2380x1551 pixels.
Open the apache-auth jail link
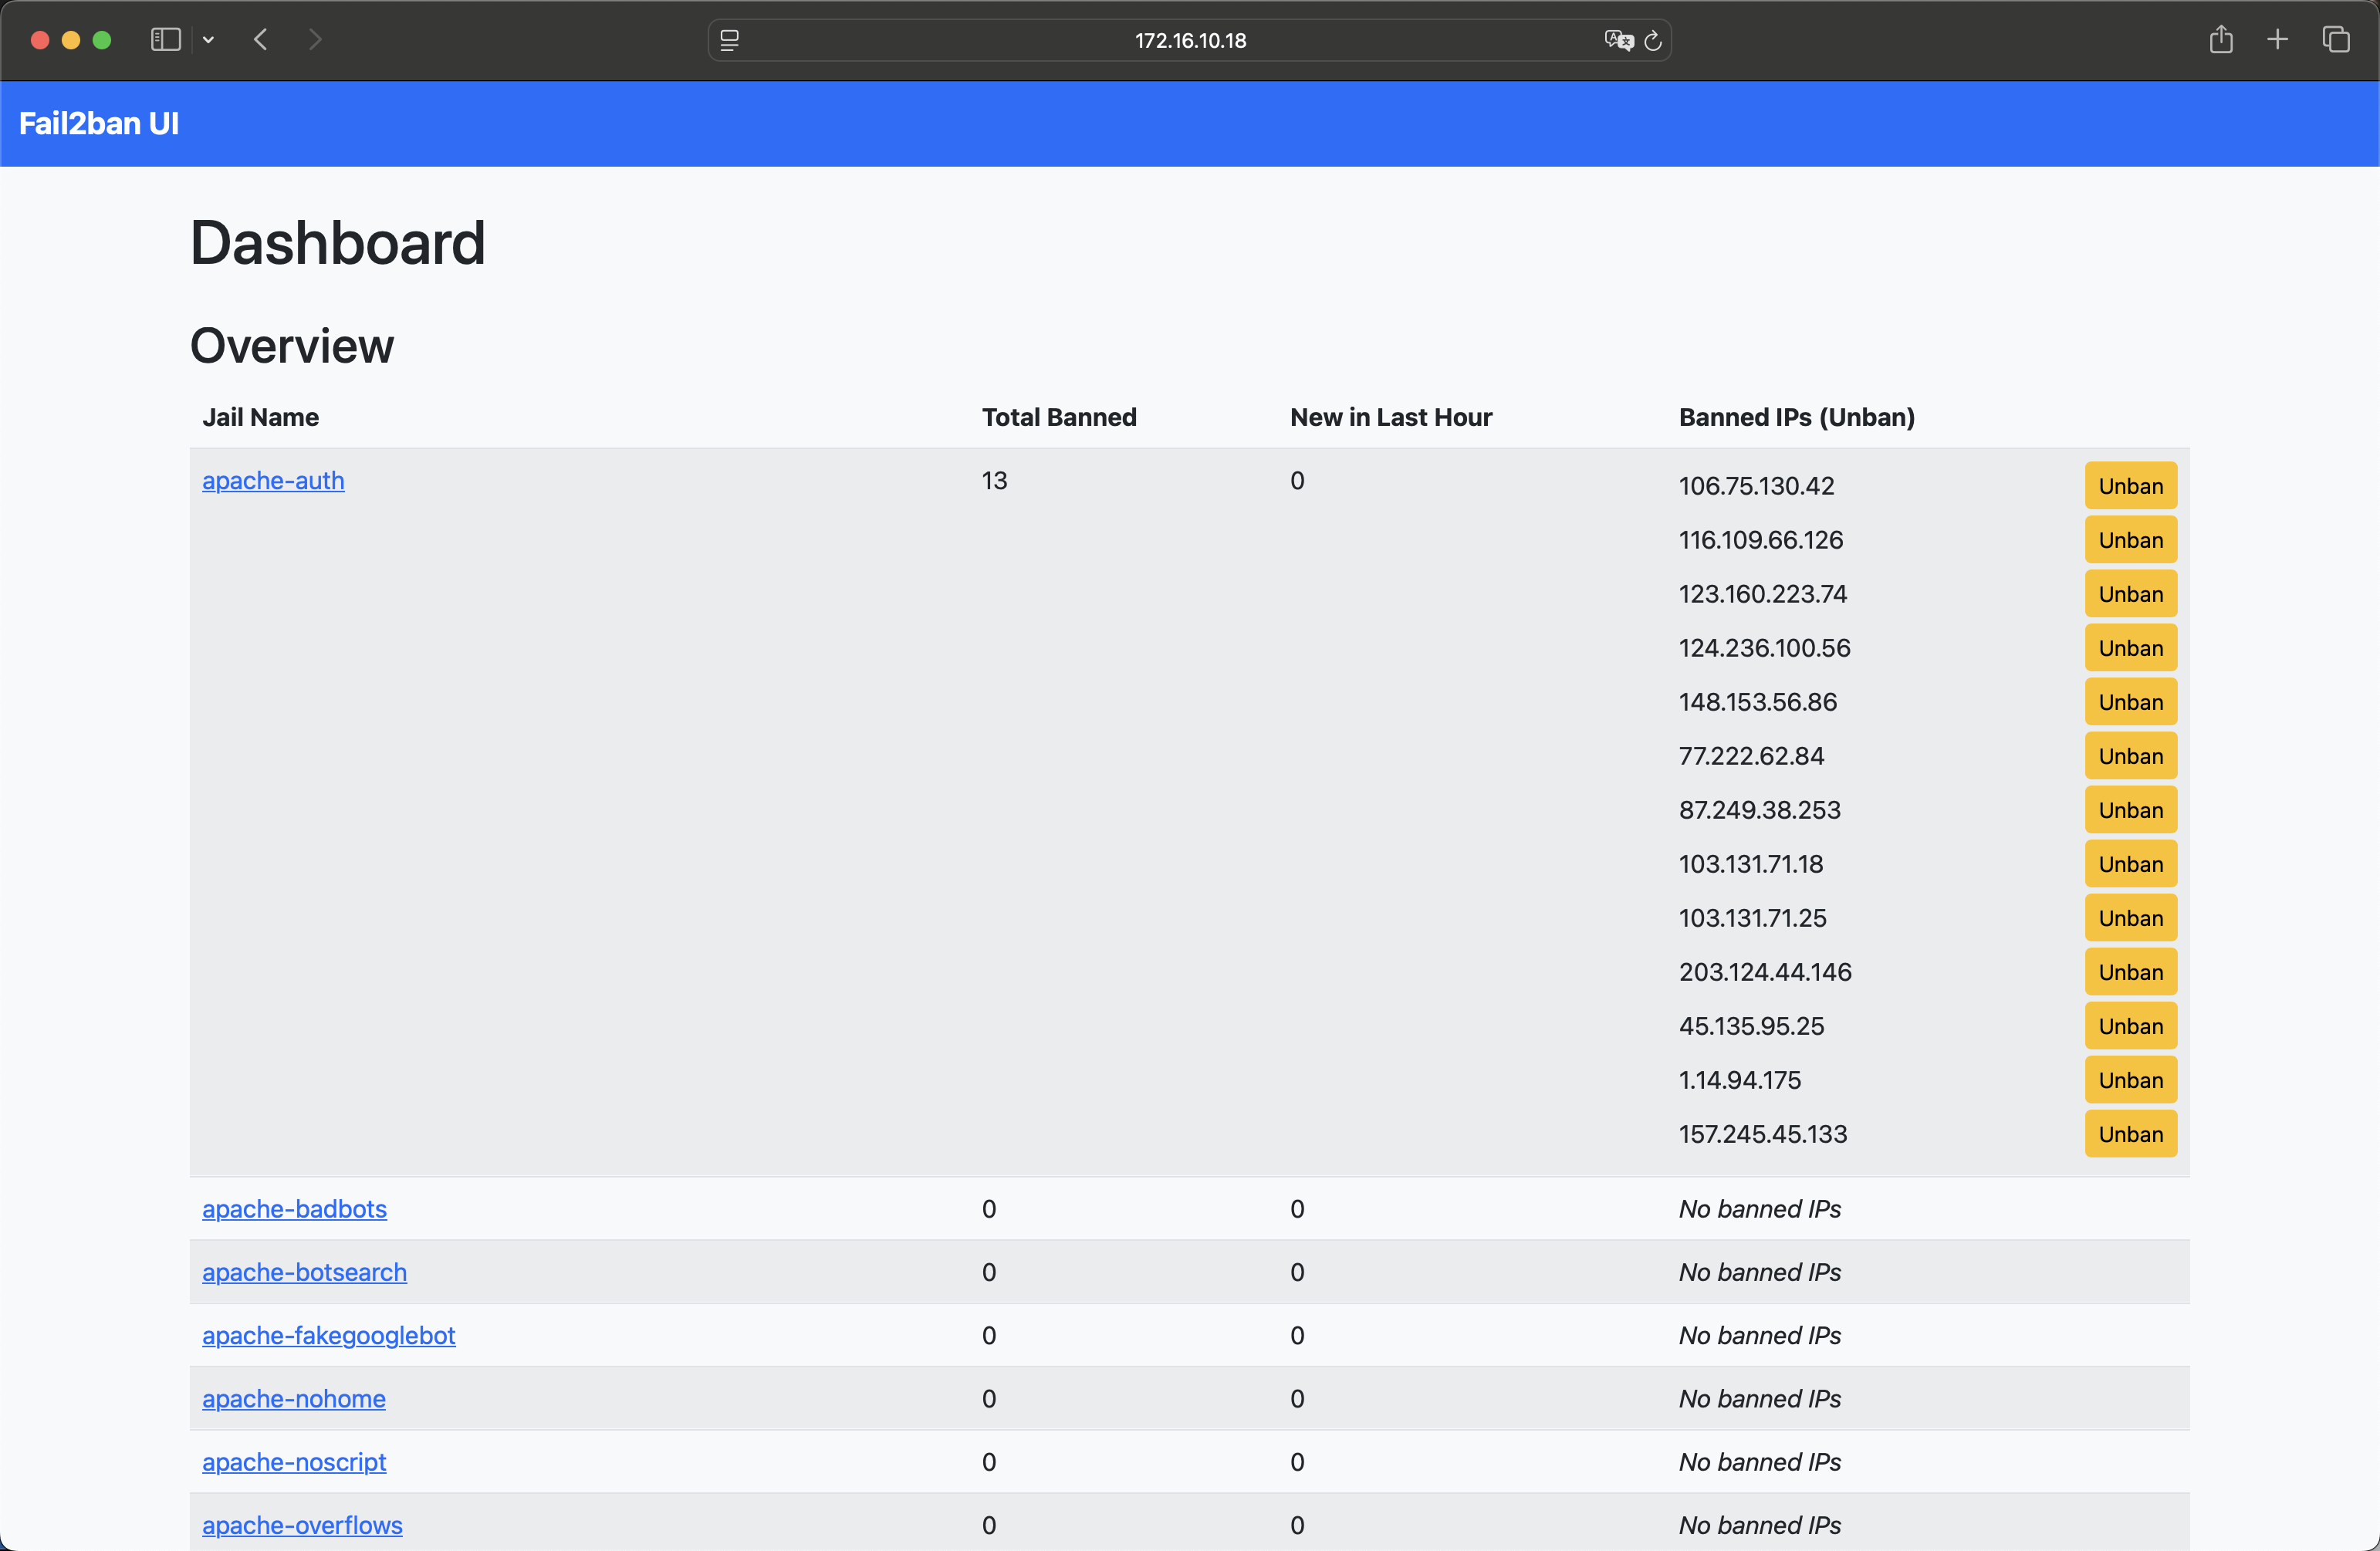pos(273,480)
